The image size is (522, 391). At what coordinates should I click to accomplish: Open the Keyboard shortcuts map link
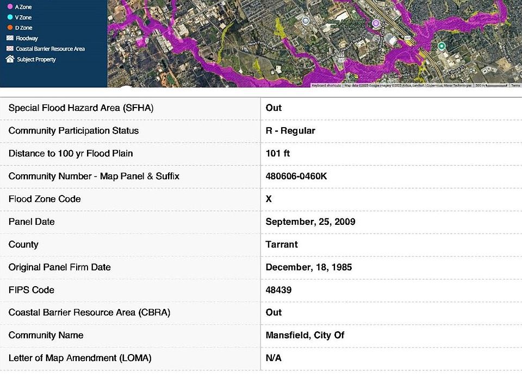click(x=326, y=85)
